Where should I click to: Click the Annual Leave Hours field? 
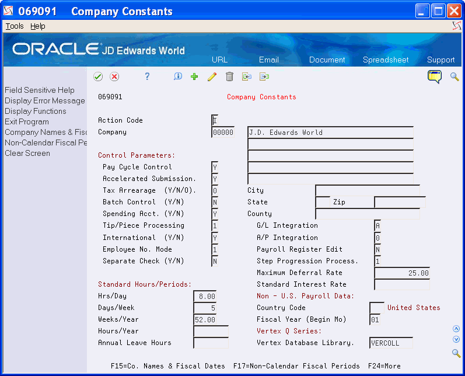(211, 343)
